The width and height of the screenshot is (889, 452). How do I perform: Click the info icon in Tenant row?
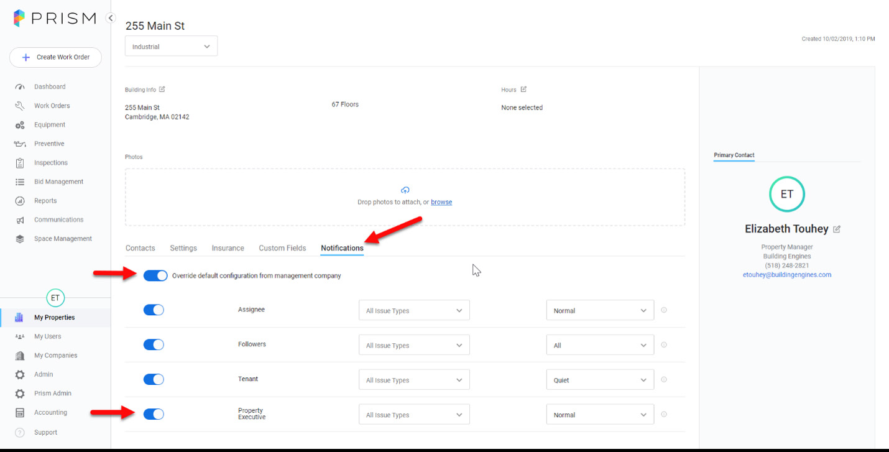[664, 380]
